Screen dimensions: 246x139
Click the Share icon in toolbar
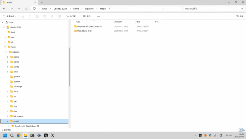click(x=52, y=16)
